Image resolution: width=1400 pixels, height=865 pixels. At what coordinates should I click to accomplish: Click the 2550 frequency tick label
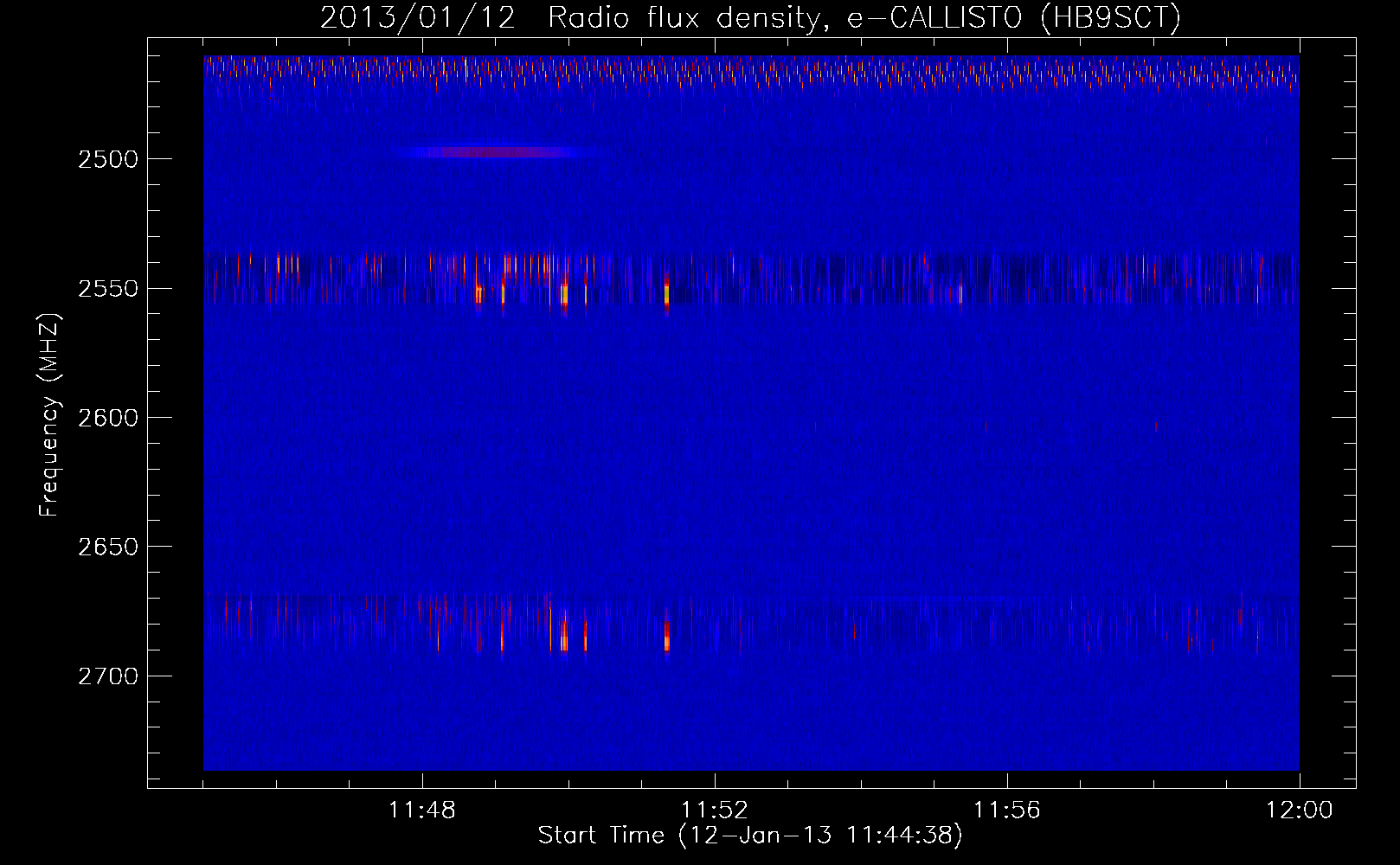[x=108, y=289]
